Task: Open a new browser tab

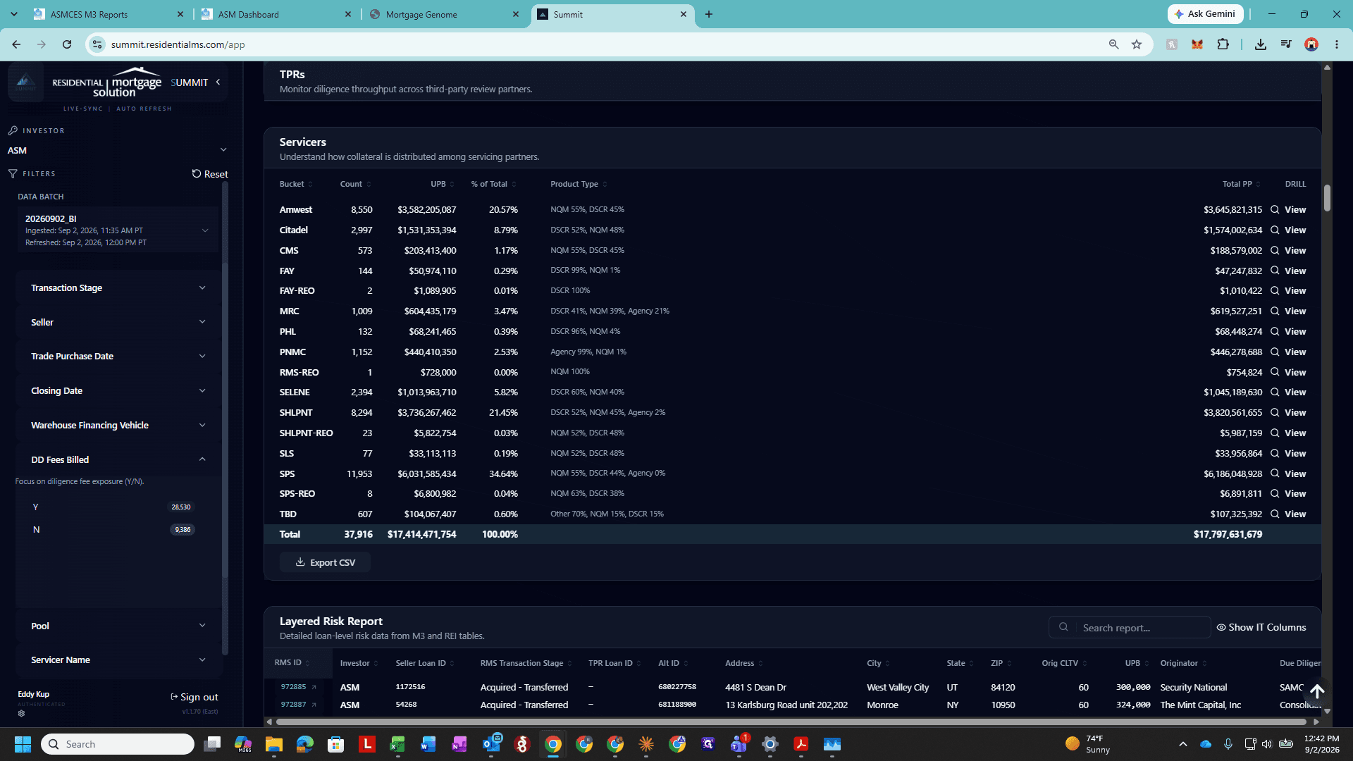Action: [709, 14]
